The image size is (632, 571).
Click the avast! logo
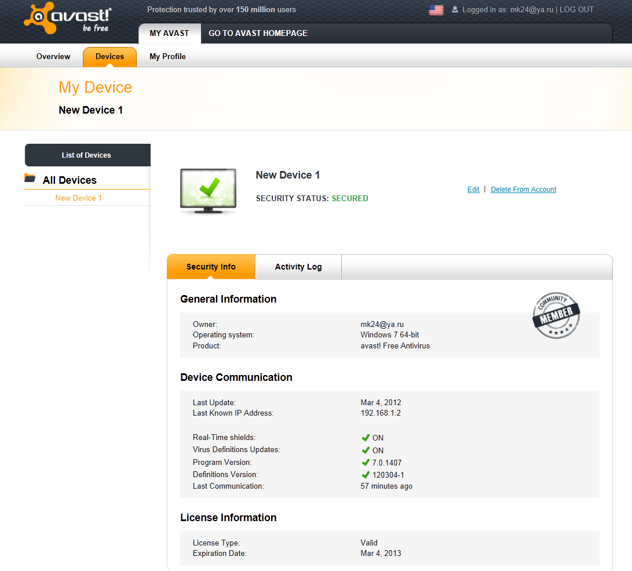[x=68, y=18]
